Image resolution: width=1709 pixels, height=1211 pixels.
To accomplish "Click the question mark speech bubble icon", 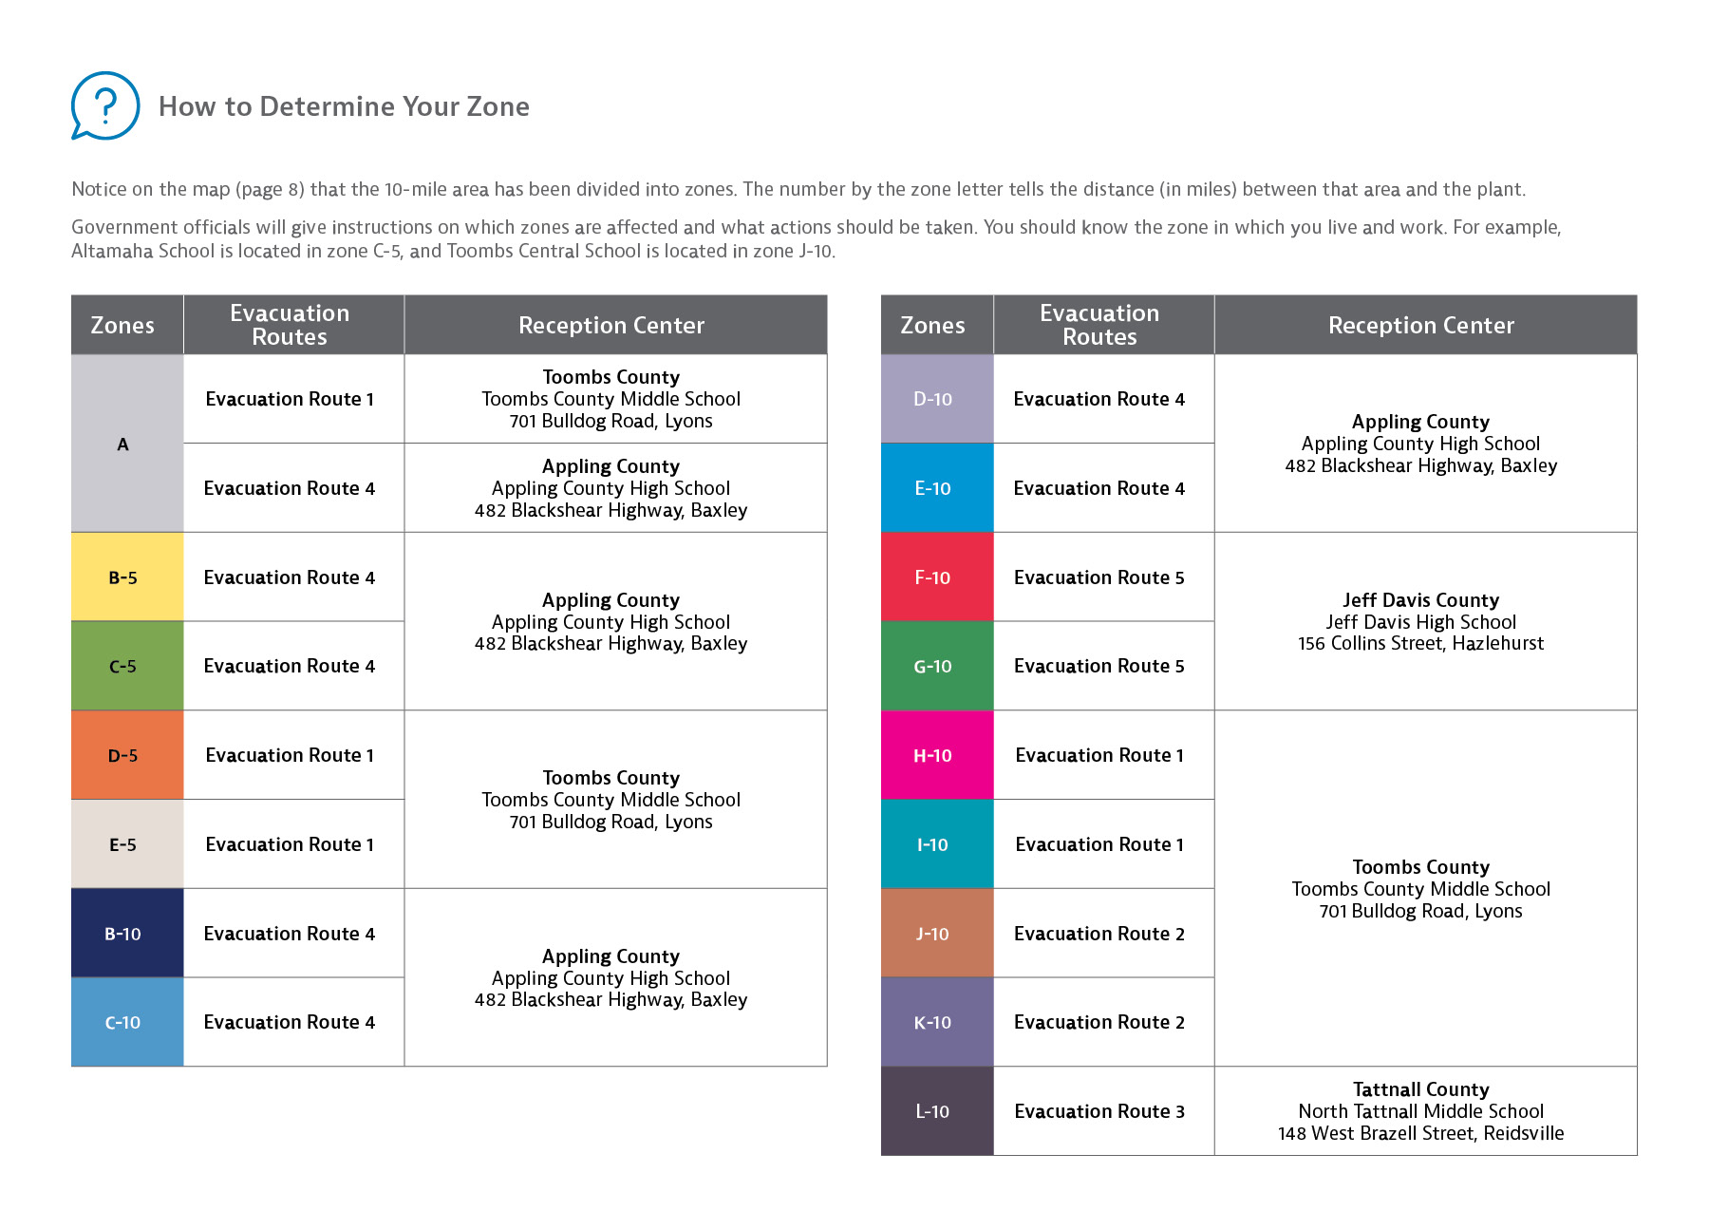I will point(105,105).
